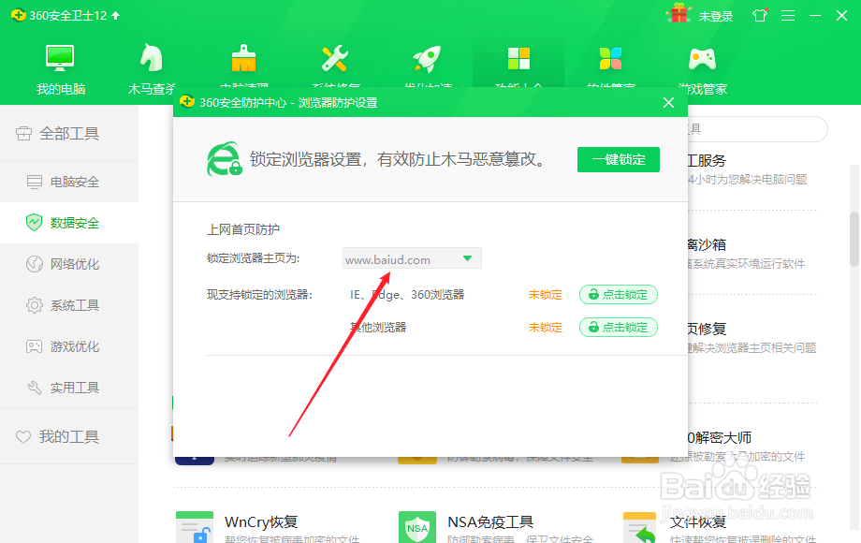
Task: Click the NSA shield icon
Action: point(417,528)
